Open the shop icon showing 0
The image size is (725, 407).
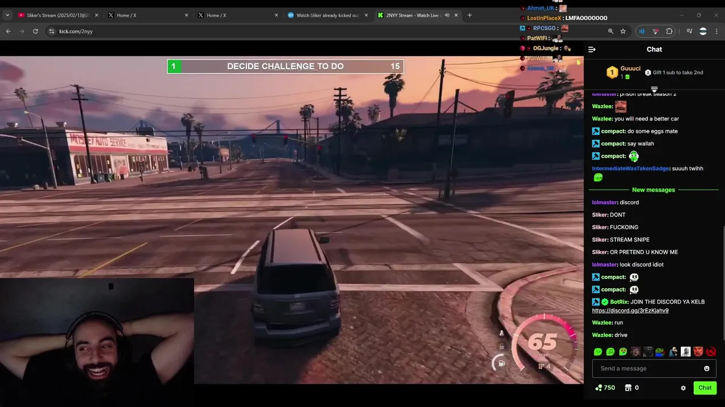632,388
